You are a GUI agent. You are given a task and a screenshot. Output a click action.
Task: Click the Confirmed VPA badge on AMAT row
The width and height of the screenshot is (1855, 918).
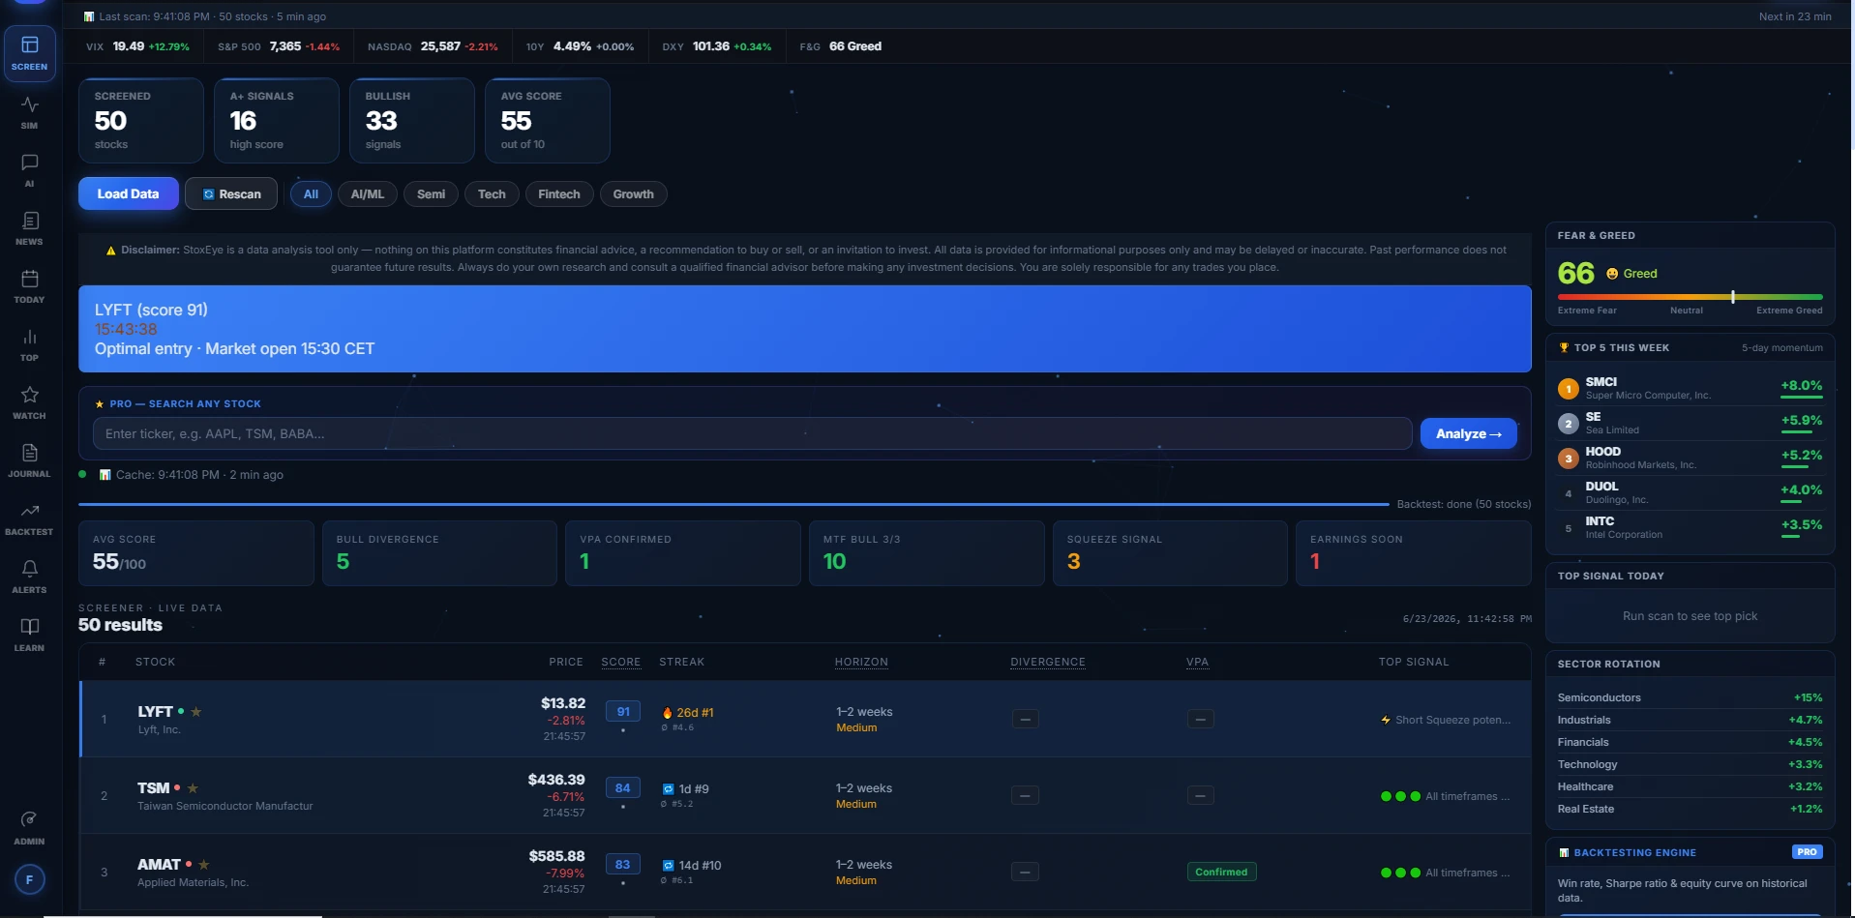click(x=1221, y=872)
